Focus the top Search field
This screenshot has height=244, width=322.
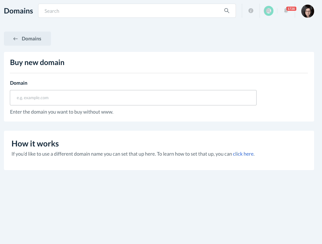131,11
